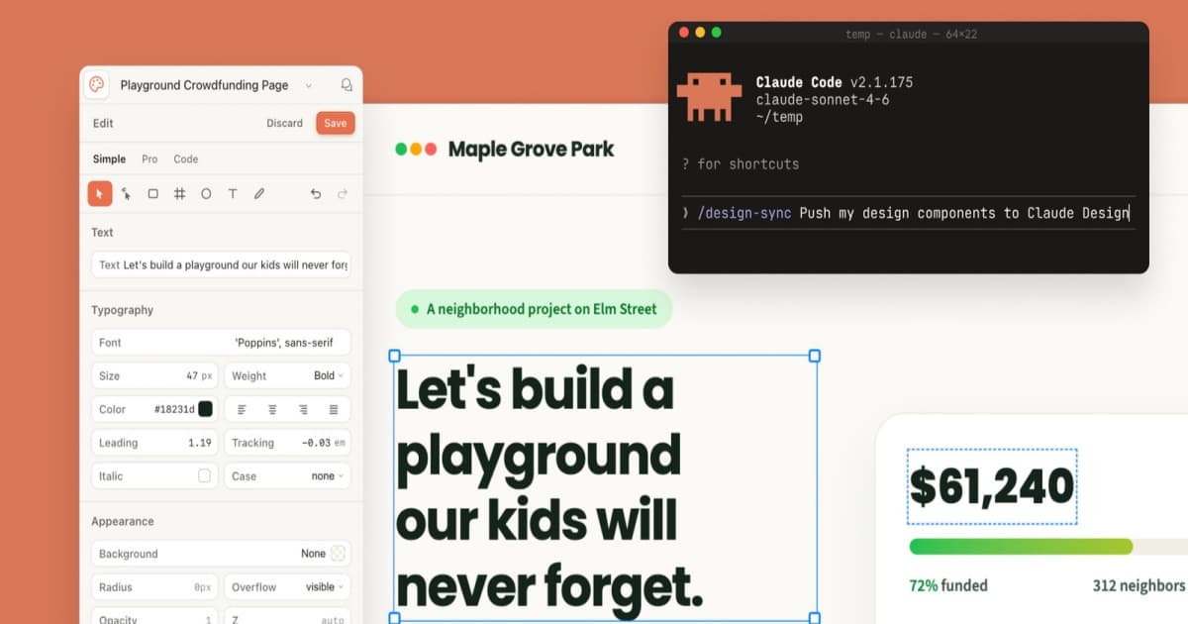The image size is (1188, 624).
Task: Click the Claude Code pixel mascot icon
Action: [x=709, y=97]
